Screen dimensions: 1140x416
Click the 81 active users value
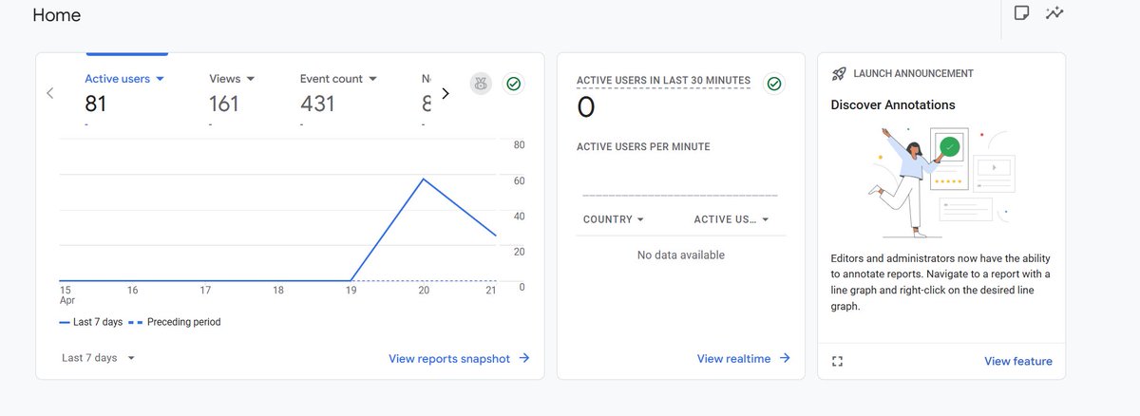point(96,104)
